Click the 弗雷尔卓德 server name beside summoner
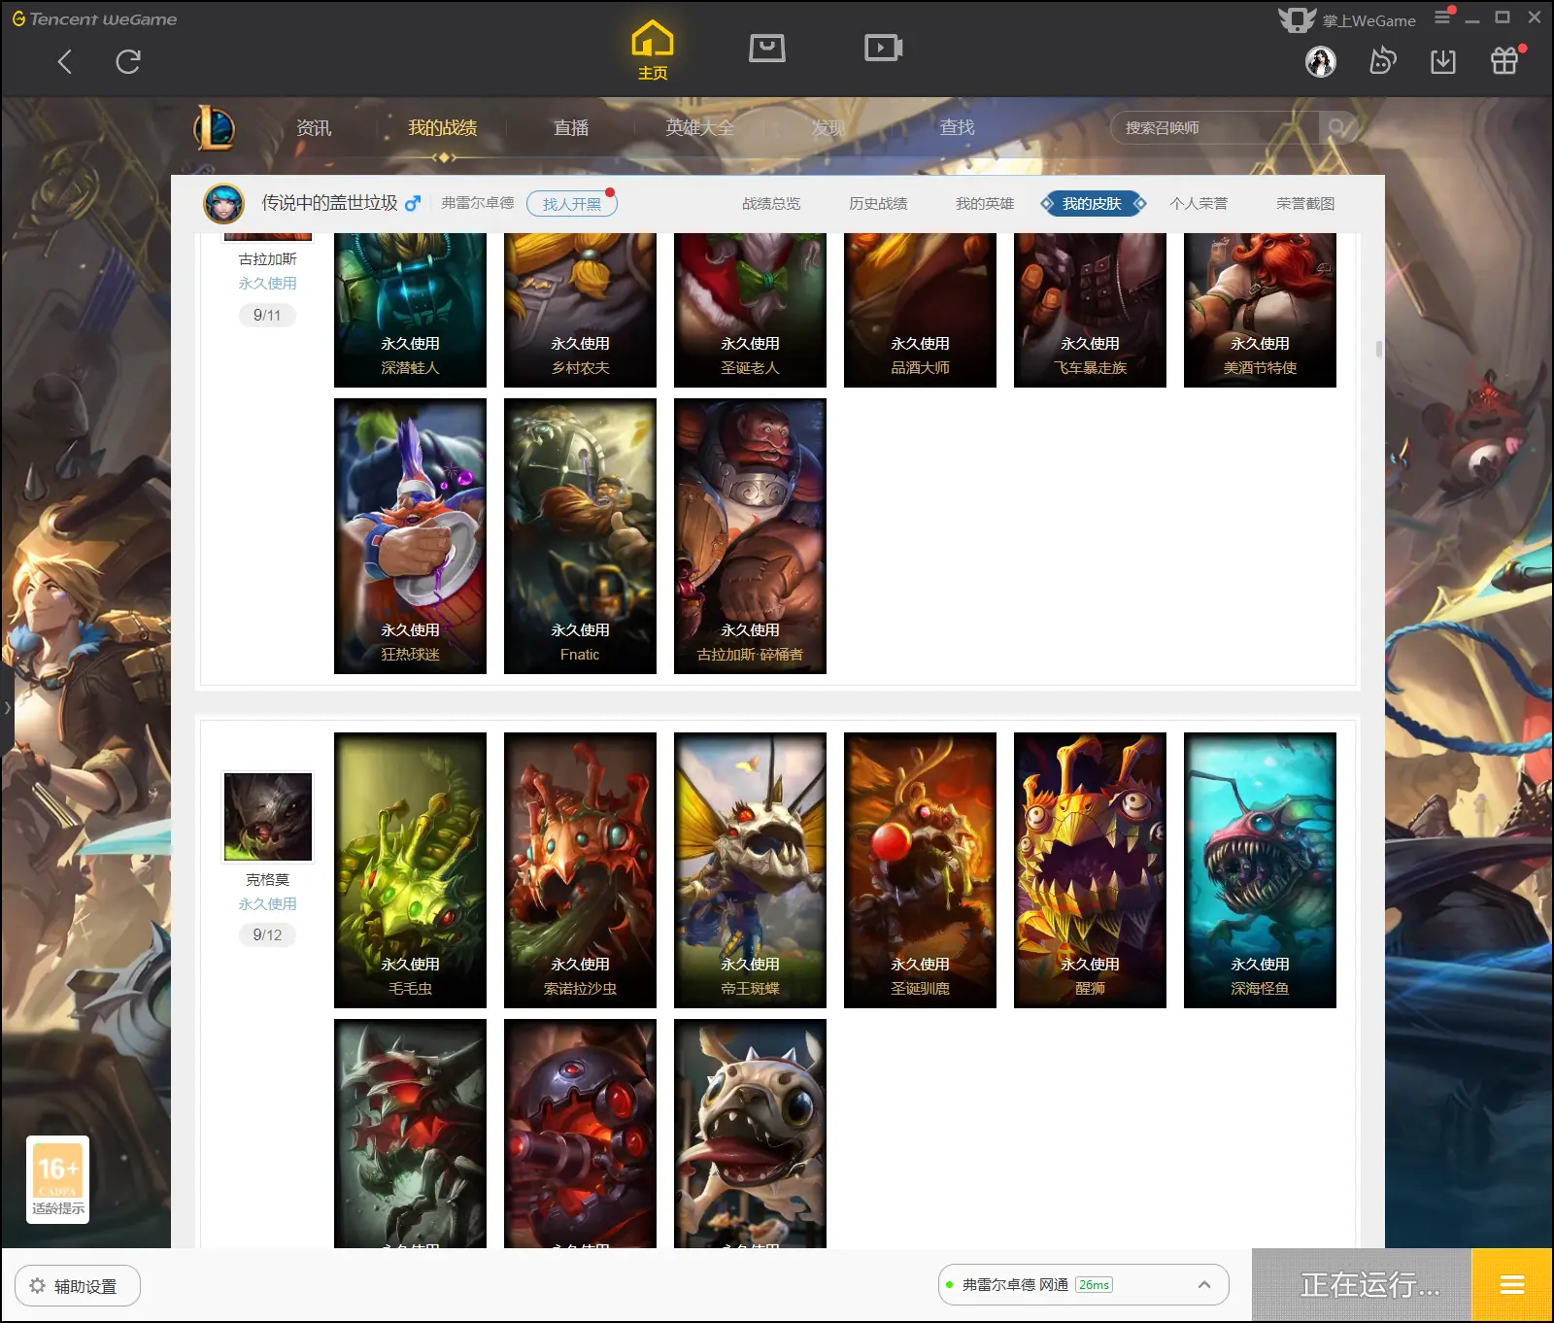1554x1323 pixels. coord(478,203)
